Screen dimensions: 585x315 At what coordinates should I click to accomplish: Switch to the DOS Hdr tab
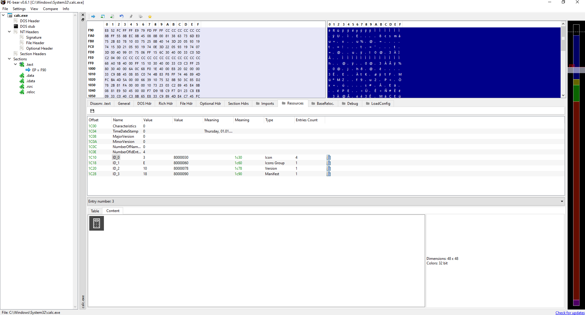[144, 104]
